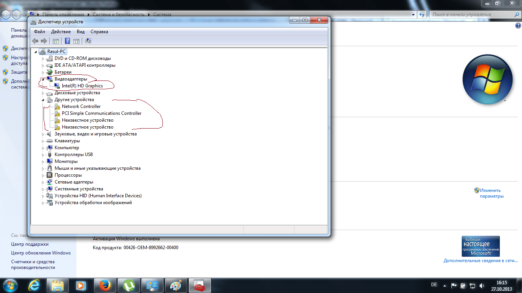Expand Системные устройства node

pos(43,189)
